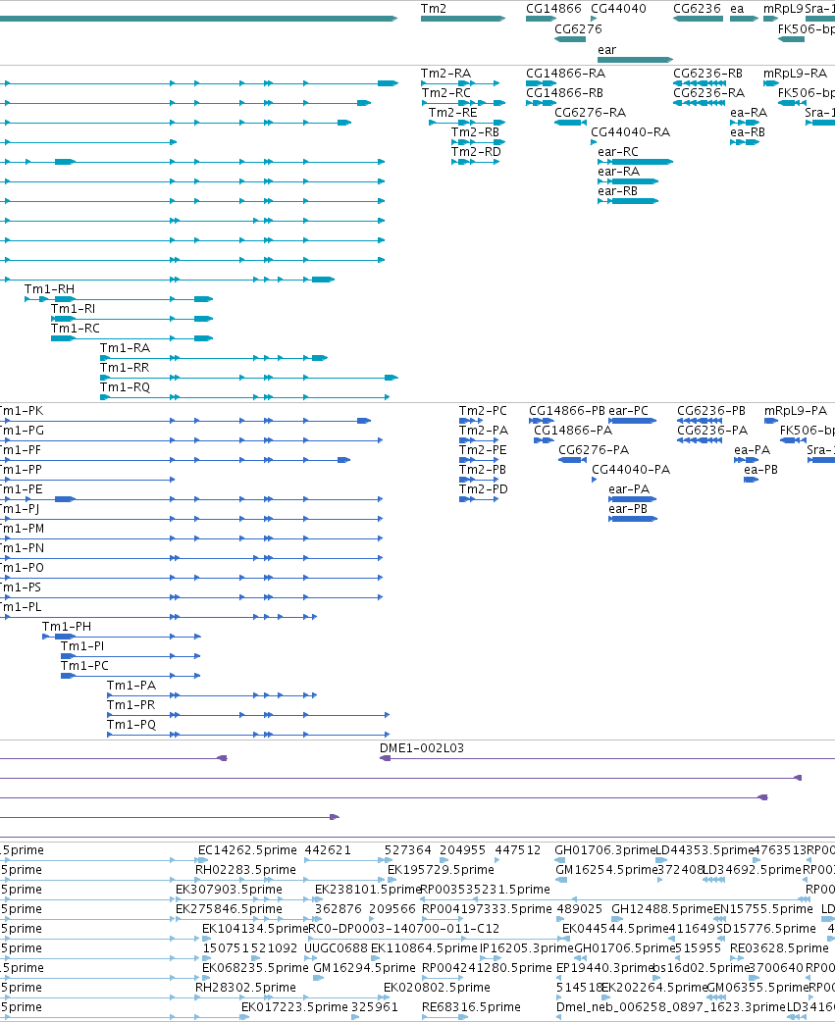Select the ea-RA transcript
This screenshot has width=835, height=1022.
(x=745, y=123)
